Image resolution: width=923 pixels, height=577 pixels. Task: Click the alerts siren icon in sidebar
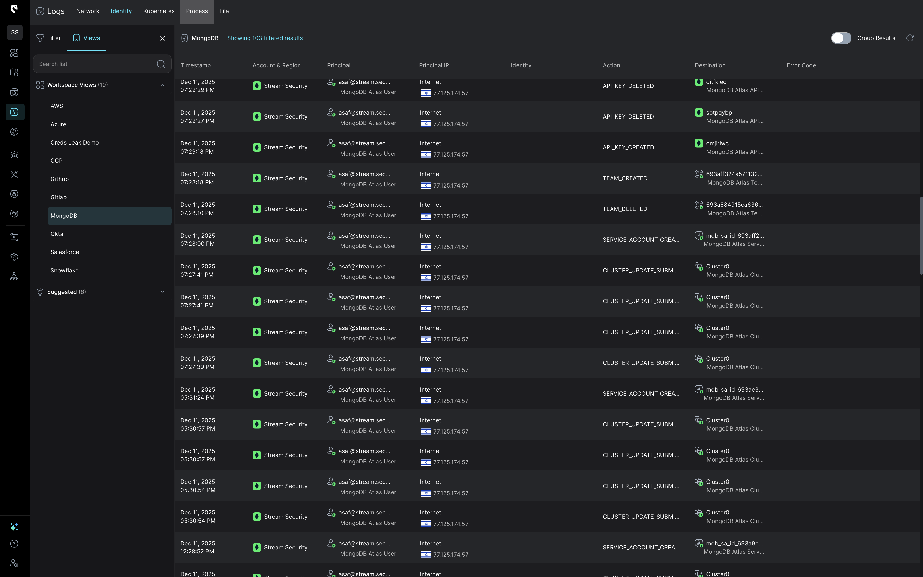pos(14,155)
